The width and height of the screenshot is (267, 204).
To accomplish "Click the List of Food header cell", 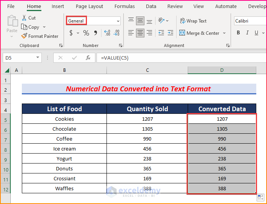I will pos(64,109).
